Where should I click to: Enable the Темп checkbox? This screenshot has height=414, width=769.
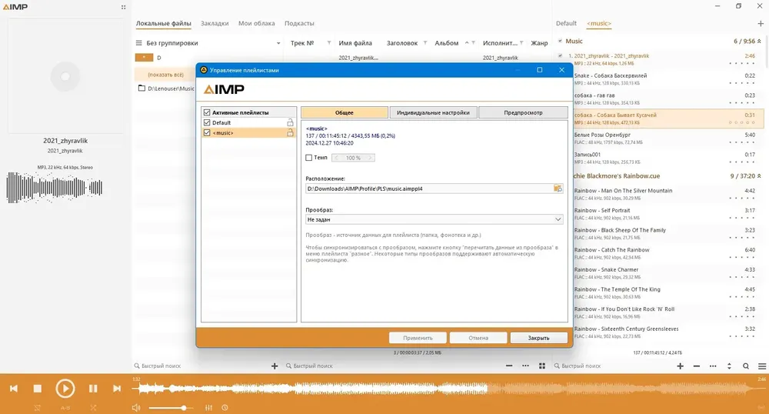(308, 158)
